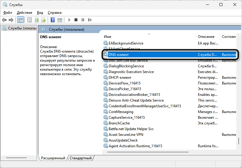Open Properties using the toolbar icon
This screenshot has width=242, height=168.
pyautogui.click(x=29, y=20)
